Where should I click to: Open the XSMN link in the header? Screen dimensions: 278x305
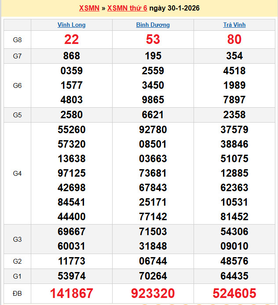[89, 8]
